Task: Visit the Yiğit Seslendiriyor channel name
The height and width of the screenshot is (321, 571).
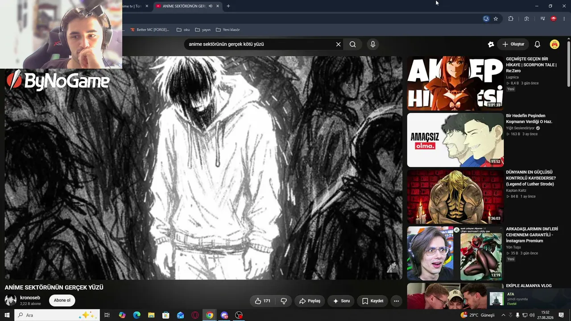Action: [x=520, y=128]
